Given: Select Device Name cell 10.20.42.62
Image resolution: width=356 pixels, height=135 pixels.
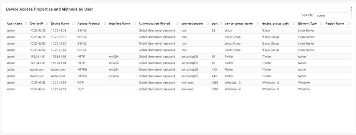Looking at the screenshot, I should click(x=58, y=50).
